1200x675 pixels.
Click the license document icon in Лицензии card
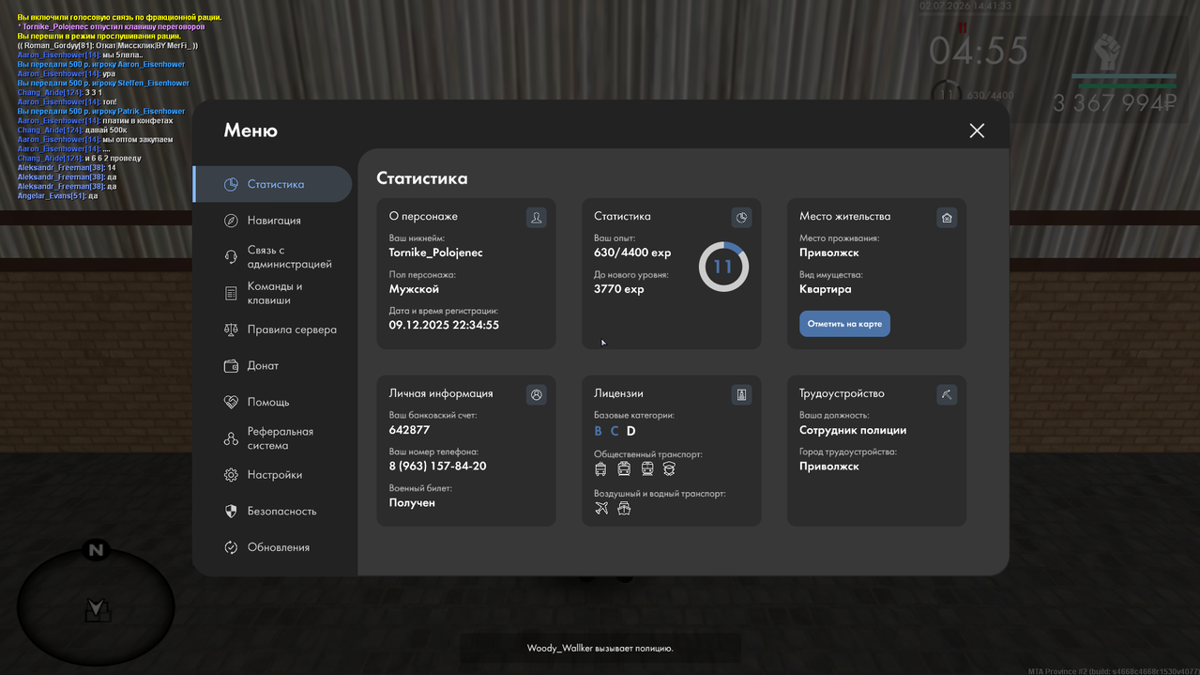pyautogui.click(x=741, y=395)
